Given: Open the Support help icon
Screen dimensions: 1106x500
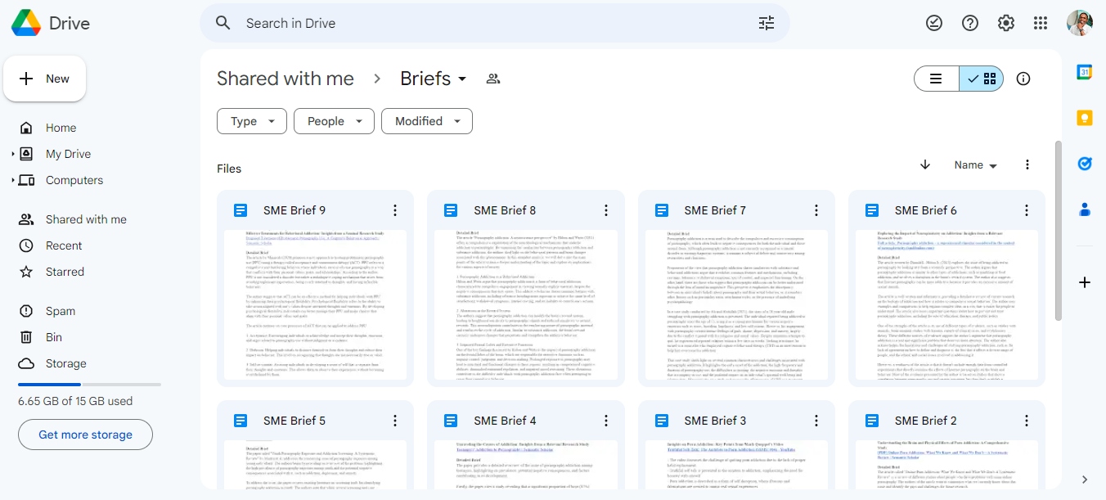Looking at the screenshot, I should [970, 23].
